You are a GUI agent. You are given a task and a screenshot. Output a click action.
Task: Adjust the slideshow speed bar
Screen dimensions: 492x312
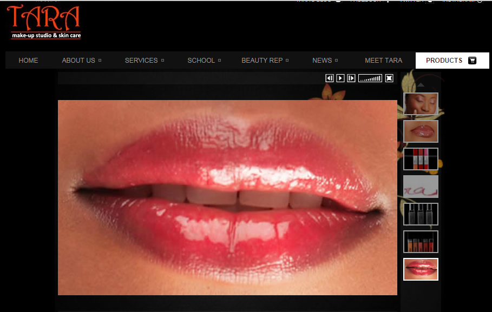(x=370, y=78)
